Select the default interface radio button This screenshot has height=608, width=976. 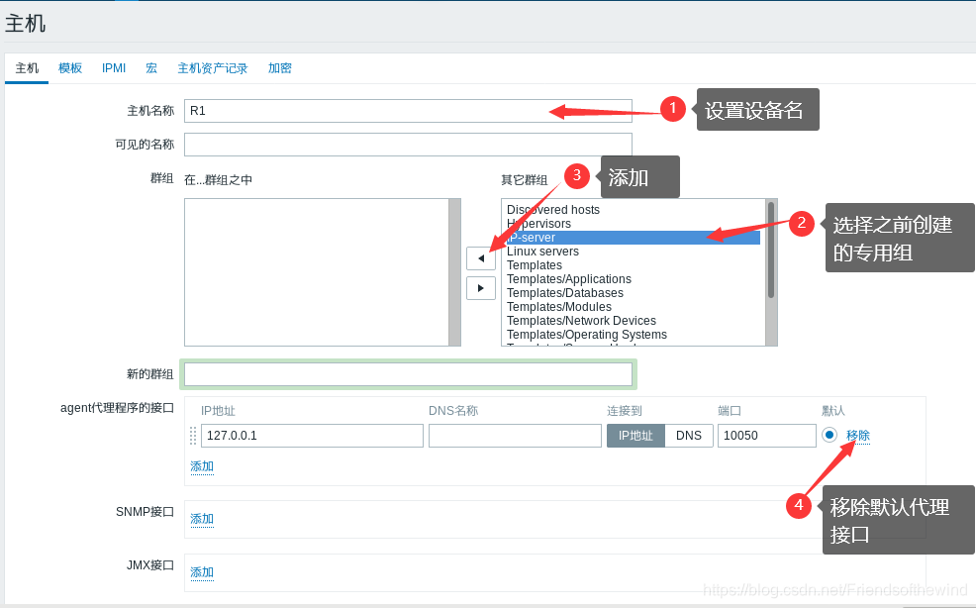point(830,435)
